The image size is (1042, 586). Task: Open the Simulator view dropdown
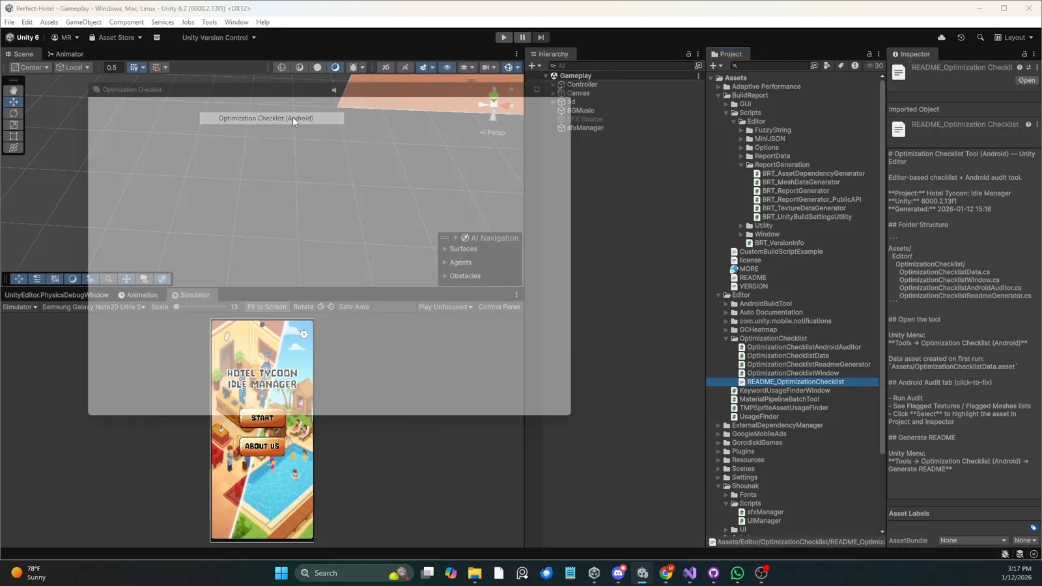tap(20, 307)
